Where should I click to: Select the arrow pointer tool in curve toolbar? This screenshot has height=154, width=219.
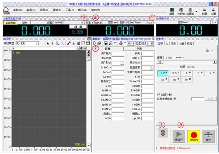click(x=47, y=43)
